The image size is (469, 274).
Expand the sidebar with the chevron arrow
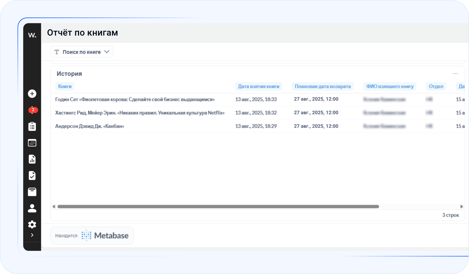(32, 235)
